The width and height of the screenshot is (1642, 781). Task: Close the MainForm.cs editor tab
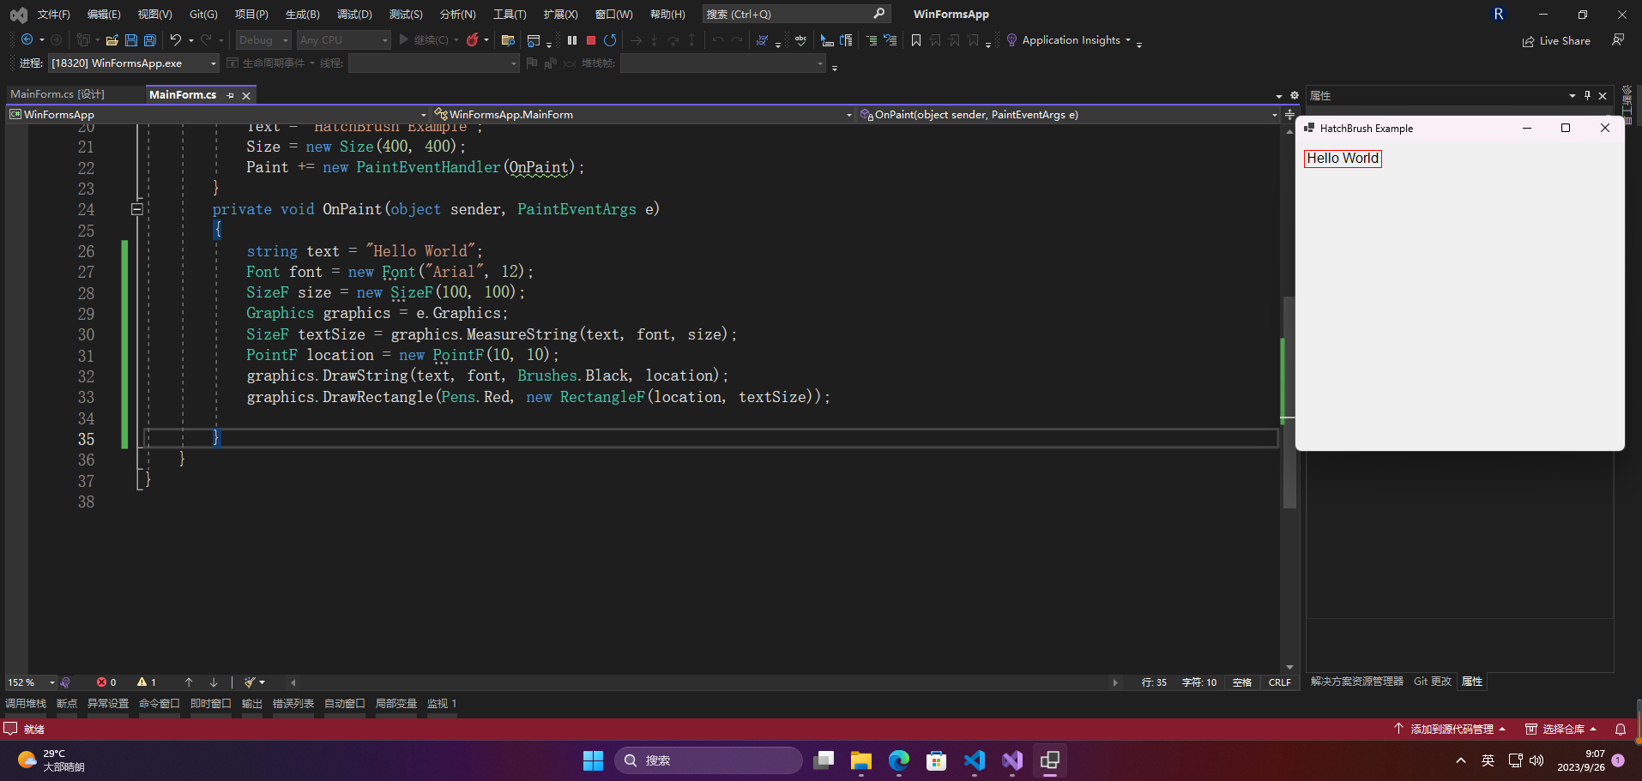point(246,95)
